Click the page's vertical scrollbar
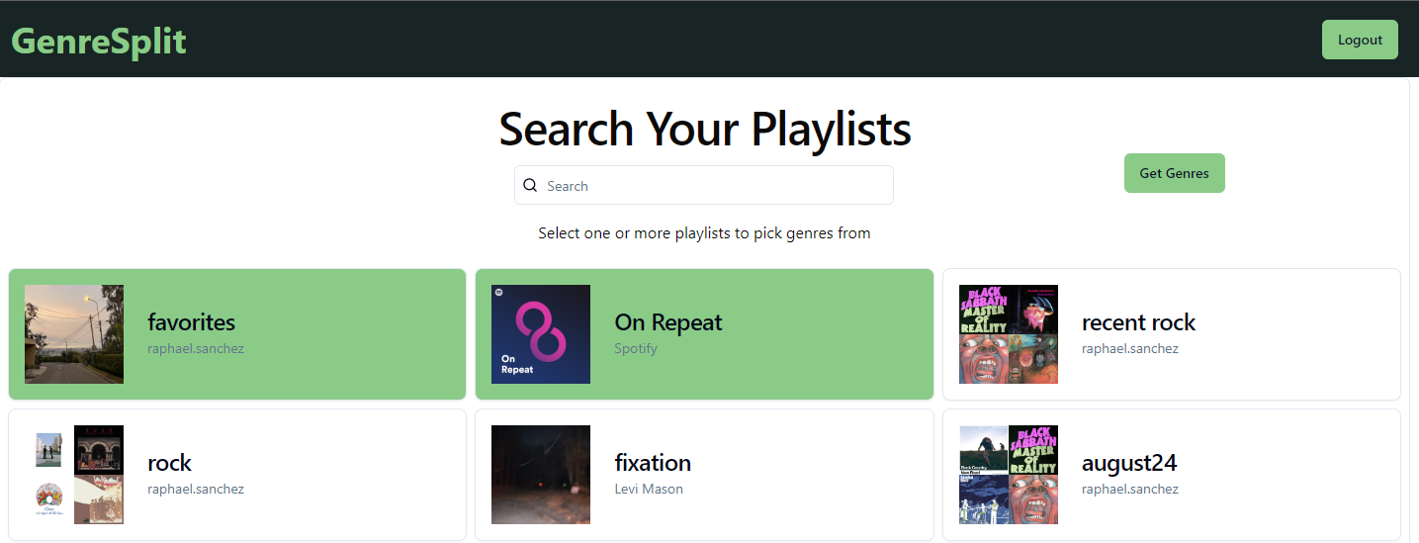Viewport: 1419px width, 543px height. 1414,310
